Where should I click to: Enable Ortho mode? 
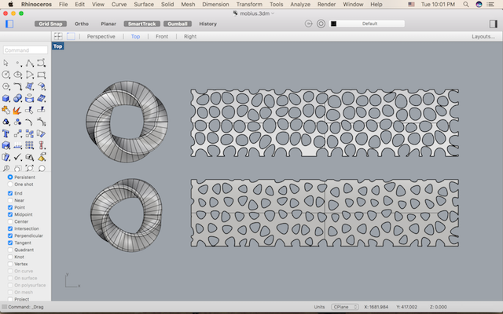pos(82,24)
